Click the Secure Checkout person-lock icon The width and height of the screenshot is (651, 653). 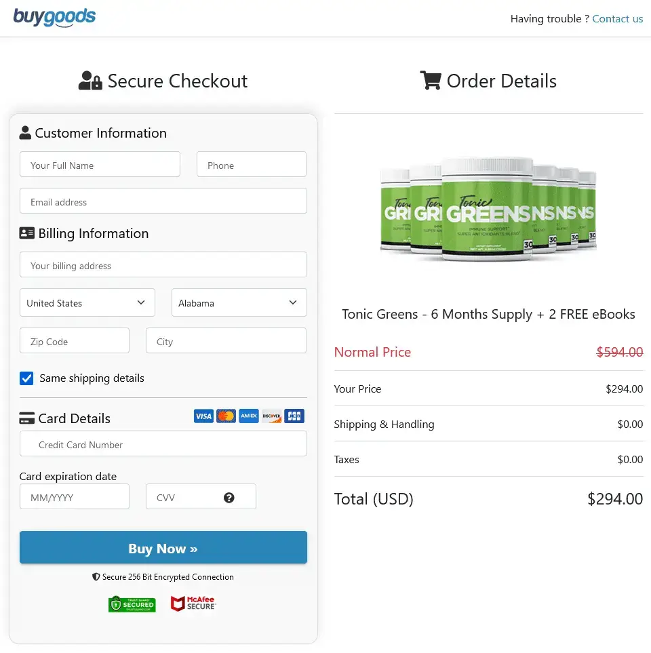[x=90, y=80]
